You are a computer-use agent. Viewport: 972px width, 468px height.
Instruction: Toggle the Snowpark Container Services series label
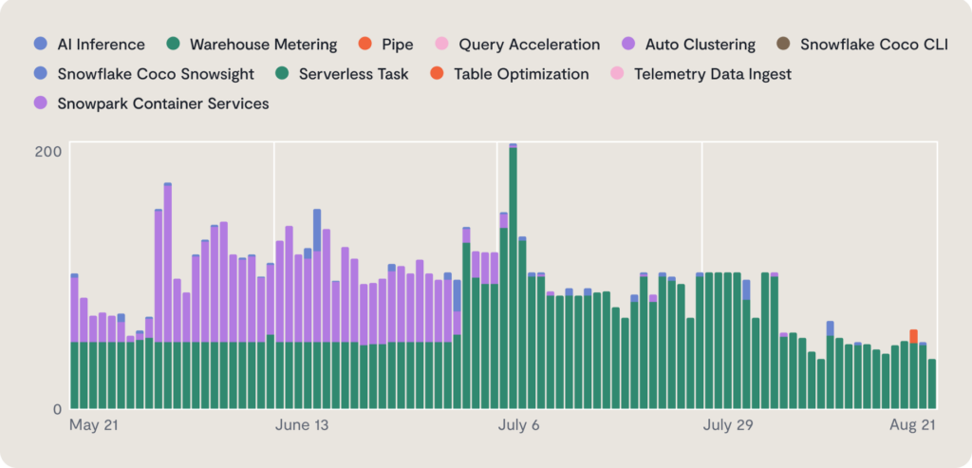coord(163,104)
